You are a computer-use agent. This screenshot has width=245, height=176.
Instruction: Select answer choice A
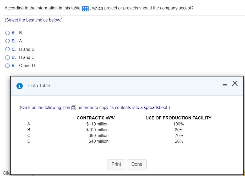pyautogui.click(x=7, y=33)
